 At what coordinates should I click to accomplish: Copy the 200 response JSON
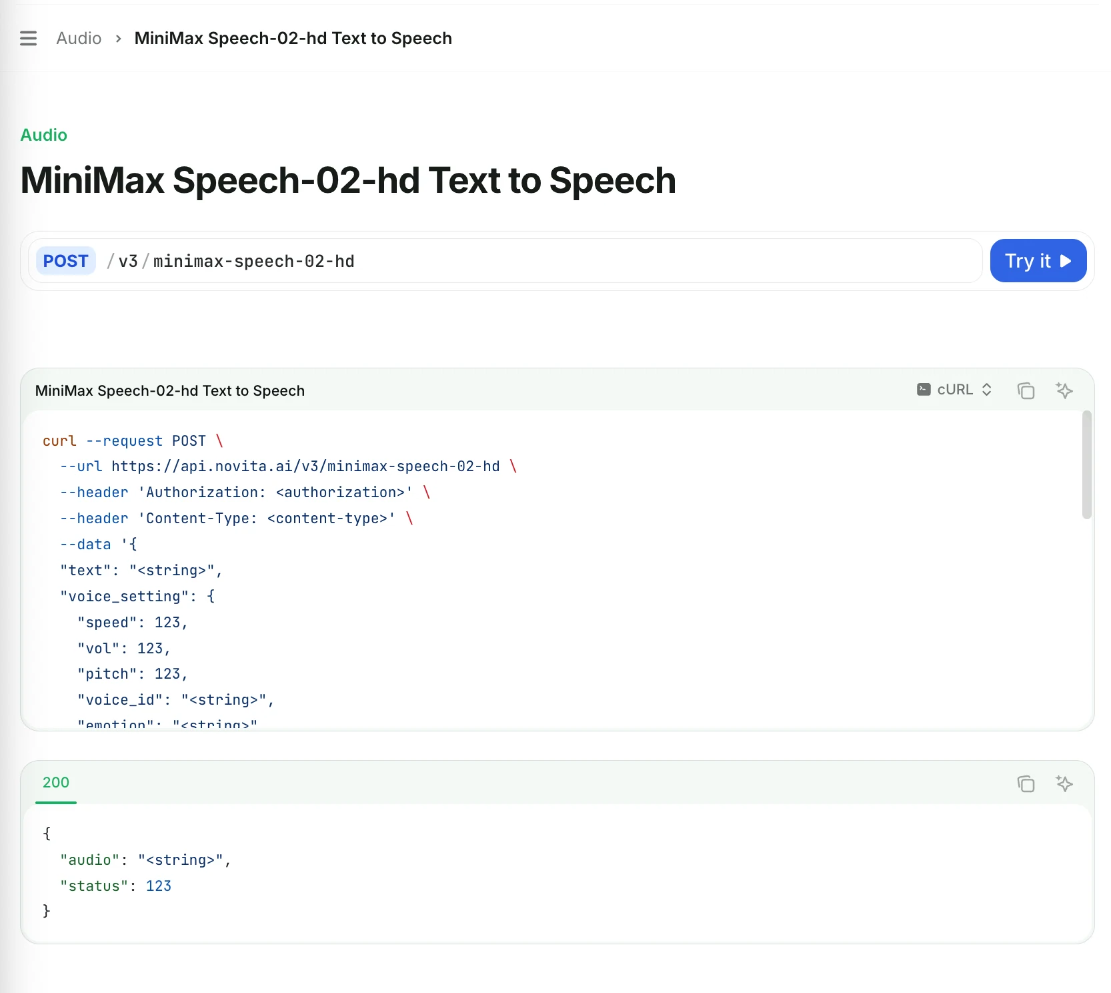1026,783
